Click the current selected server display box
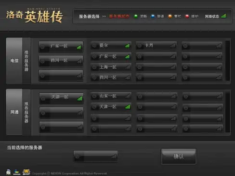235x176 pixels. coord(96,156)
